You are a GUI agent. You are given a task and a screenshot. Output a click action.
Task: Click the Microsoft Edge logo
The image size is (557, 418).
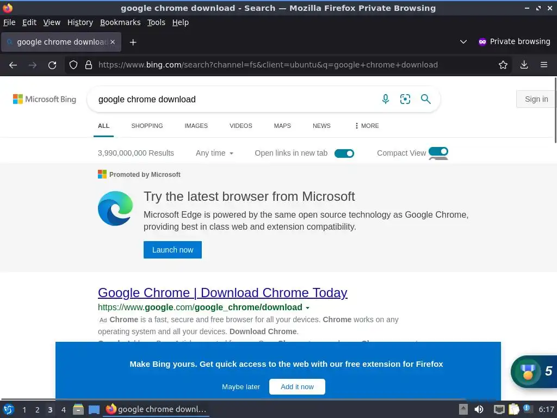pyautogui.click(x=115, y=208)
